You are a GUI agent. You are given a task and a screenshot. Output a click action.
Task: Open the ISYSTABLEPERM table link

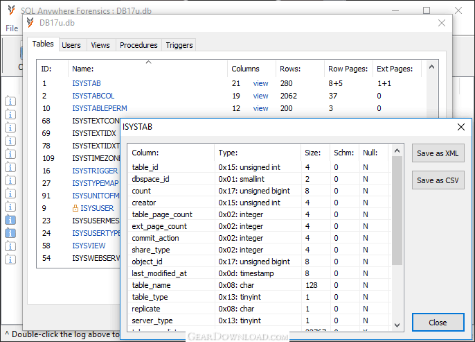[x=100, y=108]
